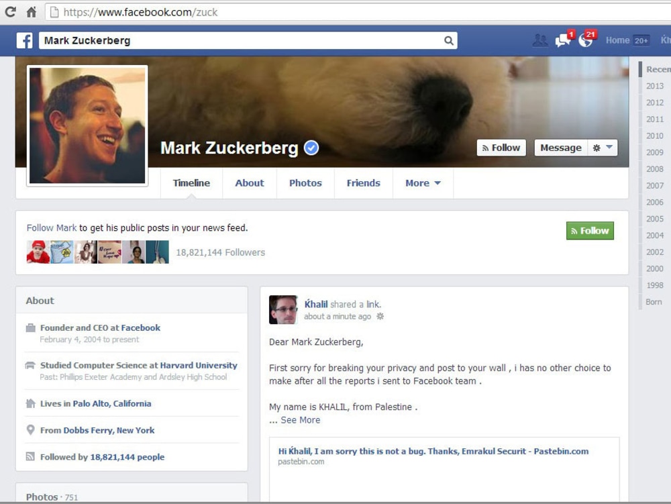Switch to the Timeline tab

pos(191,183)
